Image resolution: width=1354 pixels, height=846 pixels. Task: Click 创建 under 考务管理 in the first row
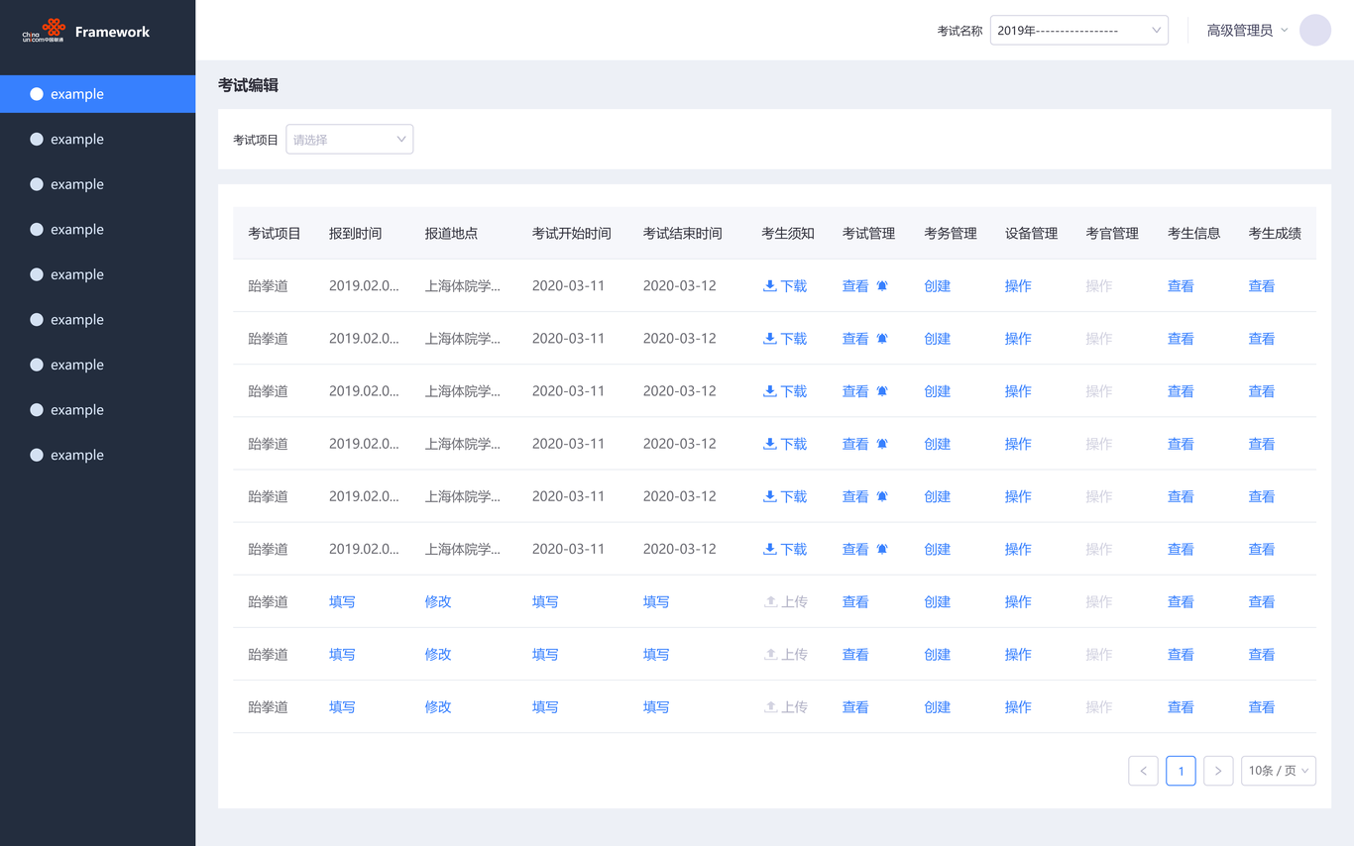(x=937, y=285)
